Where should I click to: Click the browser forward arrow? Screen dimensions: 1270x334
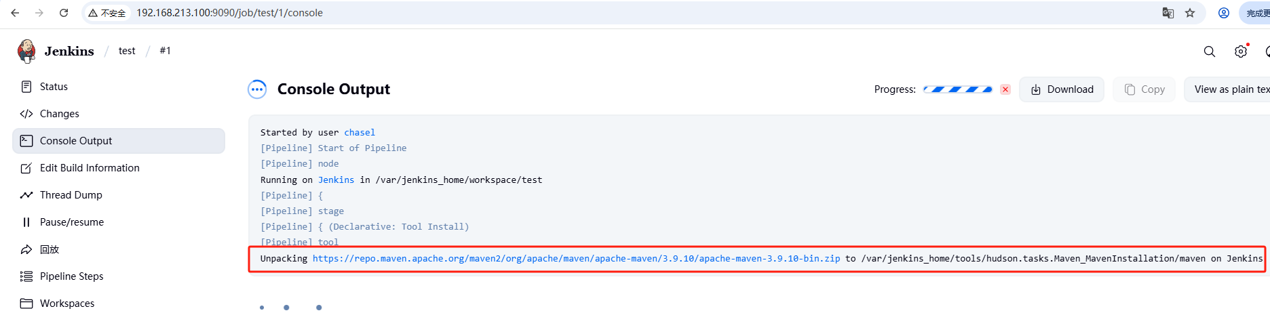coord(39,13)
